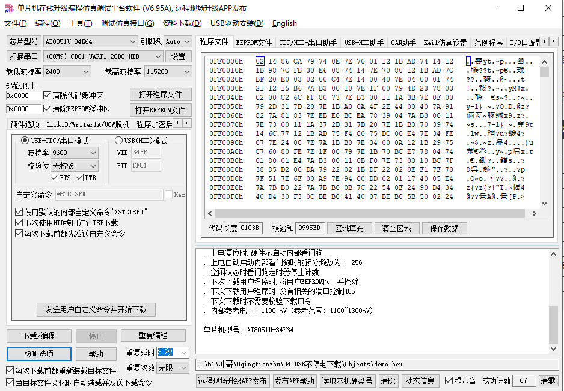The width and height of the screenshot is (564, 391).
Task: Click tab strip right scroll arrow
Action: (553, 41)
